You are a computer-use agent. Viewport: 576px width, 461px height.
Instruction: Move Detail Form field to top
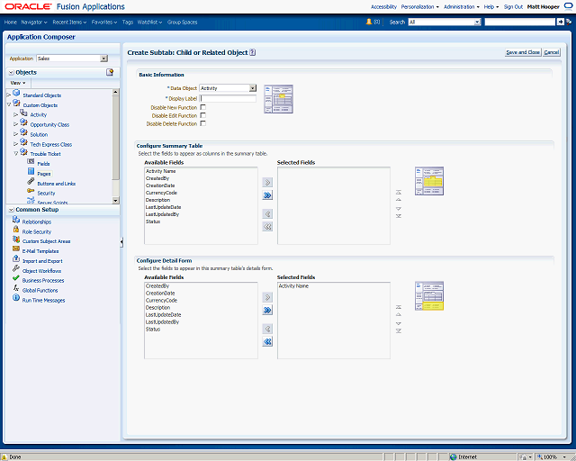pos(399,307)
